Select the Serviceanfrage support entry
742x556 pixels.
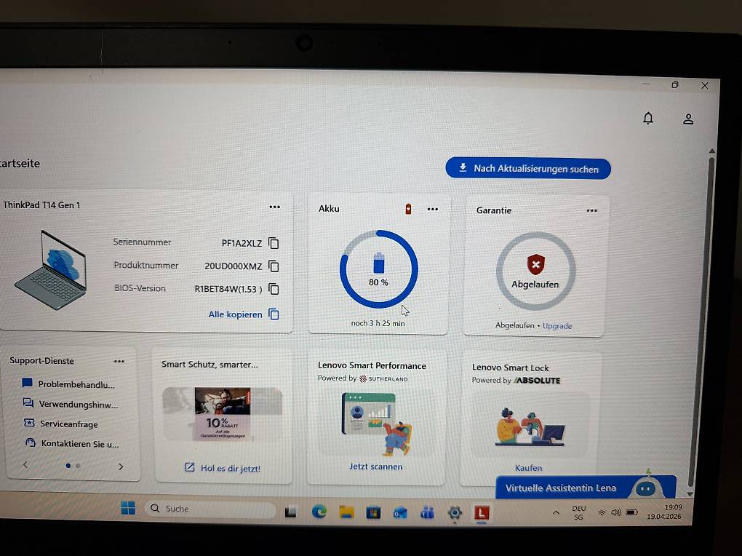(x=68, y=424)
